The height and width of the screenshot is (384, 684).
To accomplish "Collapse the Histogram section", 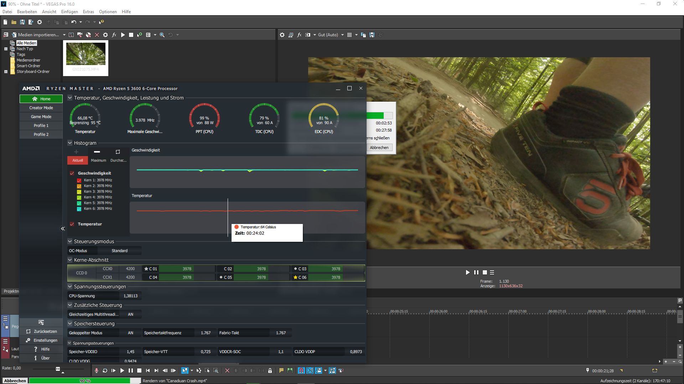I will pyautogui.click(x=70, y=143).
